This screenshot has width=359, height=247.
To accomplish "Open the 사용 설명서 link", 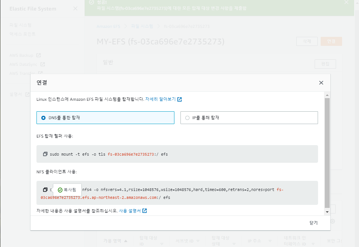I will 130,211.
